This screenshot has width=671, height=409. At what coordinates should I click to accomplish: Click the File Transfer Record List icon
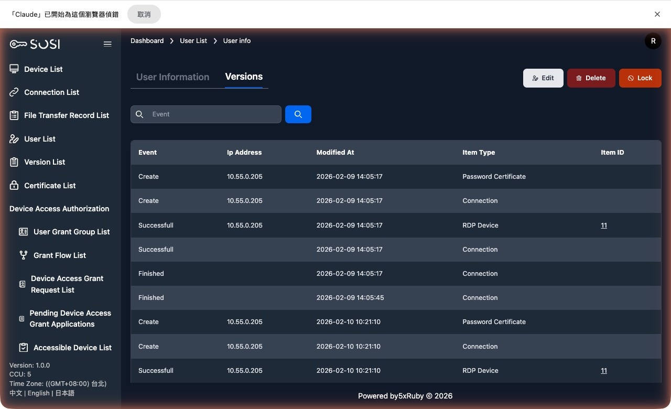14,115
